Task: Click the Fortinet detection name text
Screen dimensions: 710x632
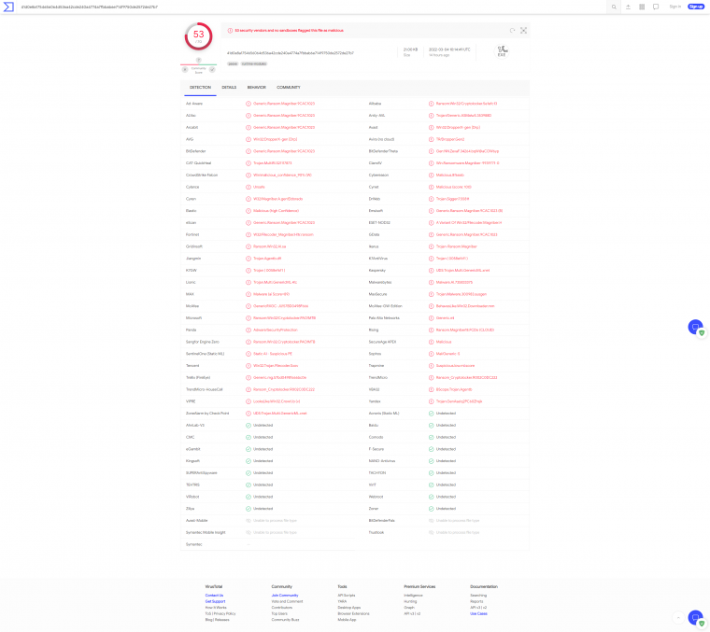Action: pyautogui.click(x=283, y=235)
